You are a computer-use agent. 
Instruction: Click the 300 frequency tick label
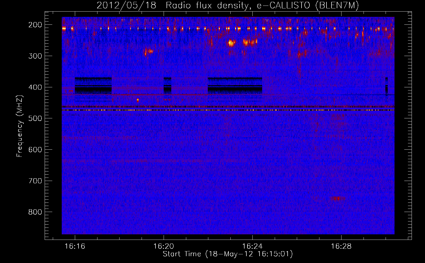tap(35, 56)
